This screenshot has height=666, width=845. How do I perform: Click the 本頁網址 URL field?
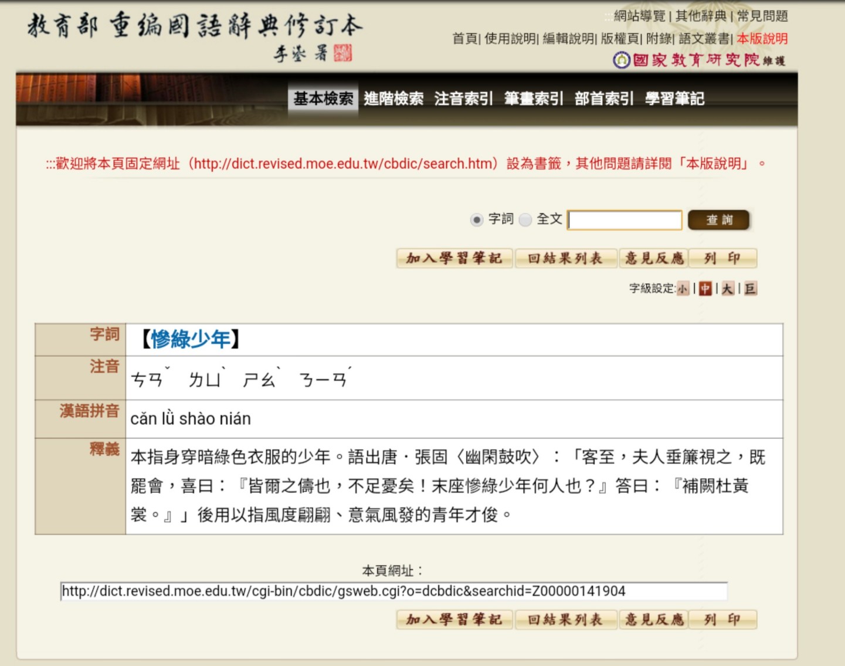click(x=393, y=591)
